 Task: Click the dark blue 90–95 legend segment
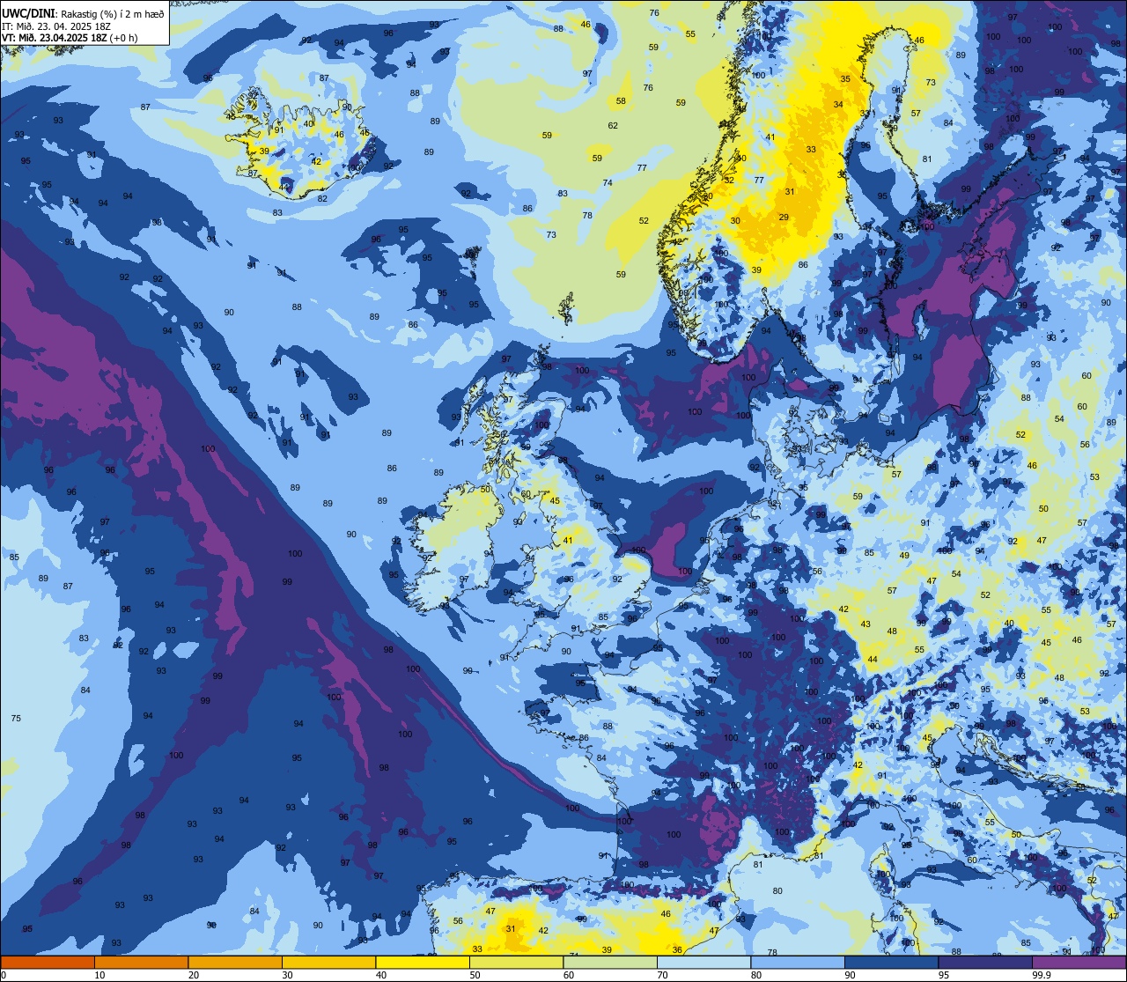(891, 962)
